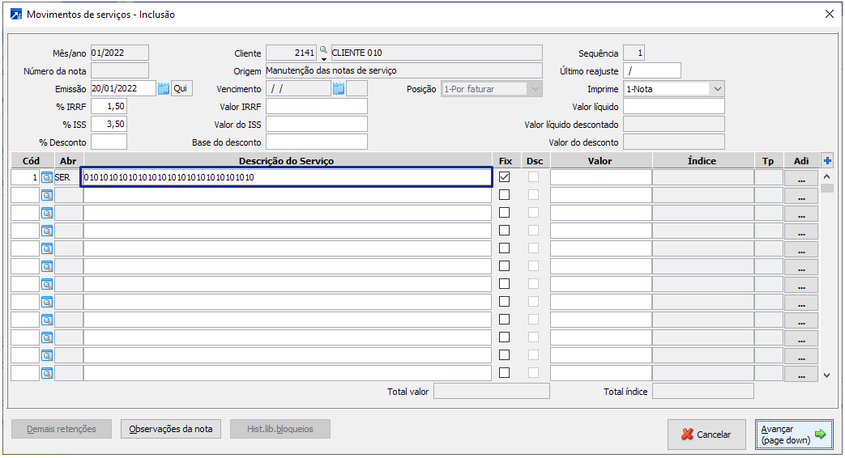Check Fix checkbox in second grid row
This screenshot has height=458, width=845.
tap(505, 195)
